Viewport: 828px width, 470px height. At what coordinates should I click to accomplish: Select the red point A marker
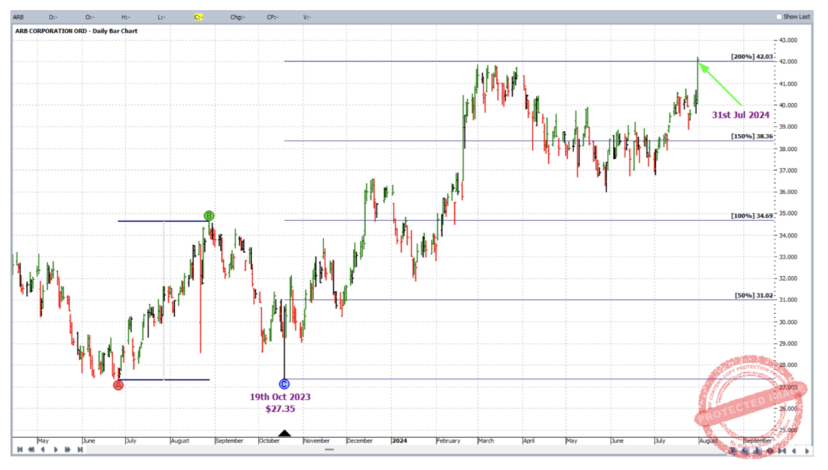tap(118, 385)
